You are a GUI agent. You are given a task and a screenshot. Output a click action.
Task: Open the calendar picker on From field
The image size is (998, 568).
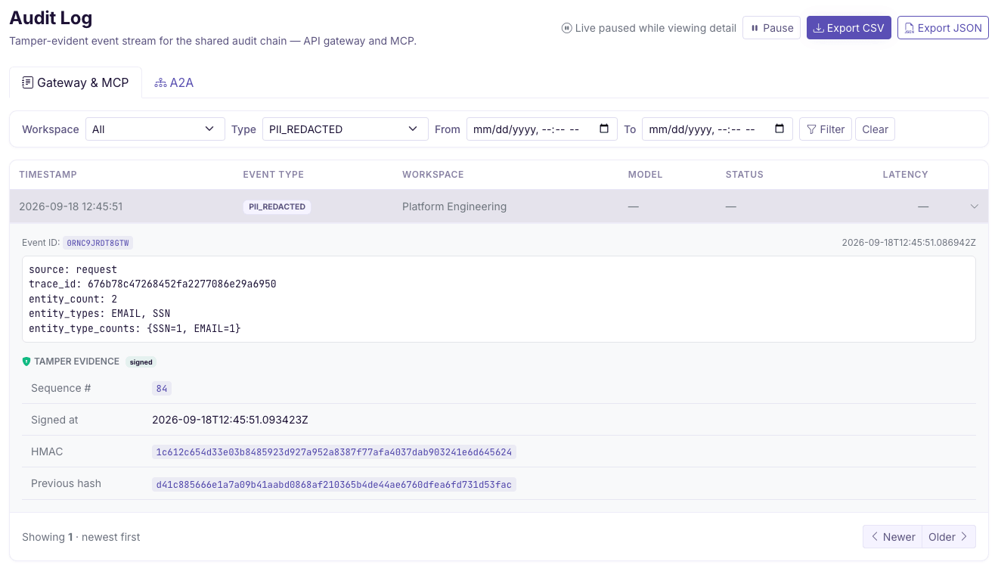click(604, 129)
